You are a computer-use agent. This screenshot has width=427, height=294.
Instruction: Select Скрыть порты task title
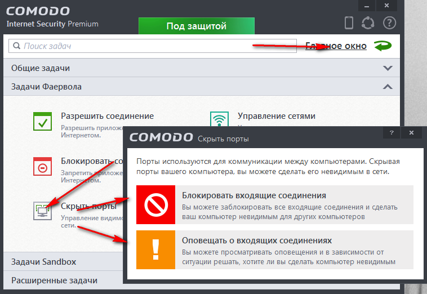[x=89, y=206]
